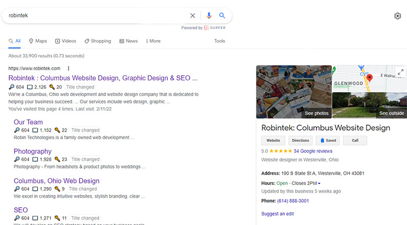Click traffic magnifier icon under Robintek main result
The image size is (407, 225).
11,87
